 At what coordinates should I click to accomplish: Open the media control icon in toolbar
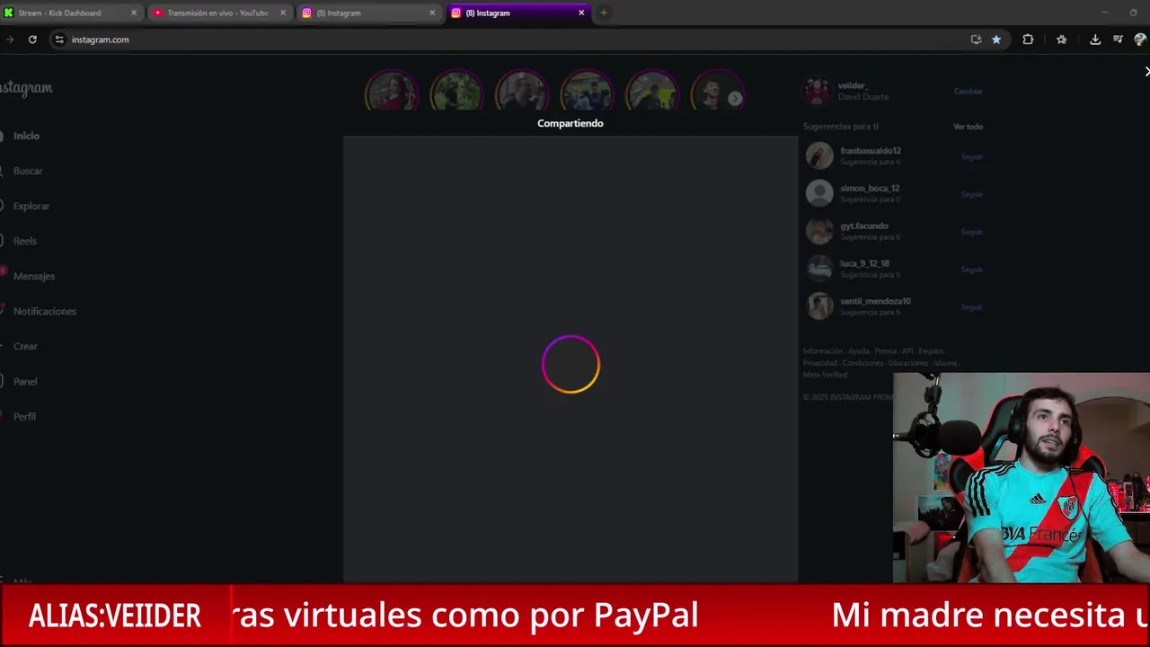coord(1118,40)
